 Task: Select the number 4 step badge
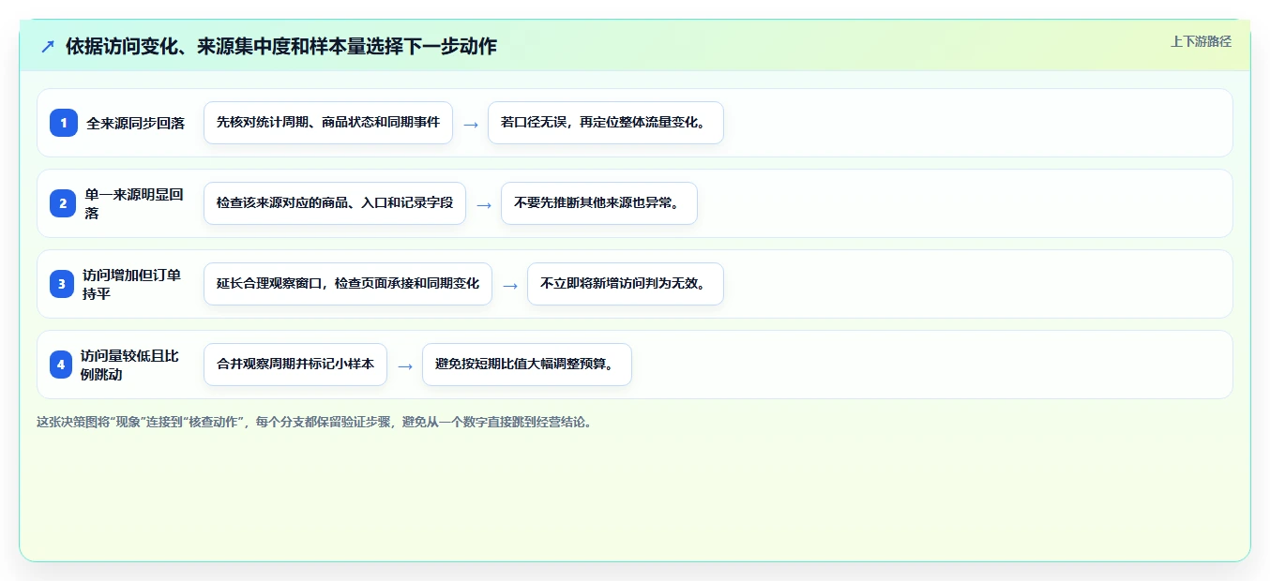pyautogui.click(x=61, y=365)
